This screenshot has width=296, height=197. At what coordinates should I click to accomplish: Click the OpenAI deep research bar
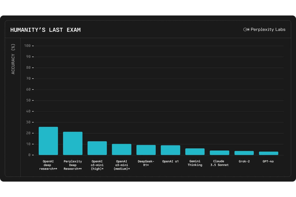coord(48,141)
